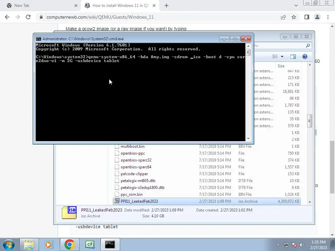Viewport: 335px width, 251px height.
Task: Open the view options dropdown arrow
Action: [282, 57]
